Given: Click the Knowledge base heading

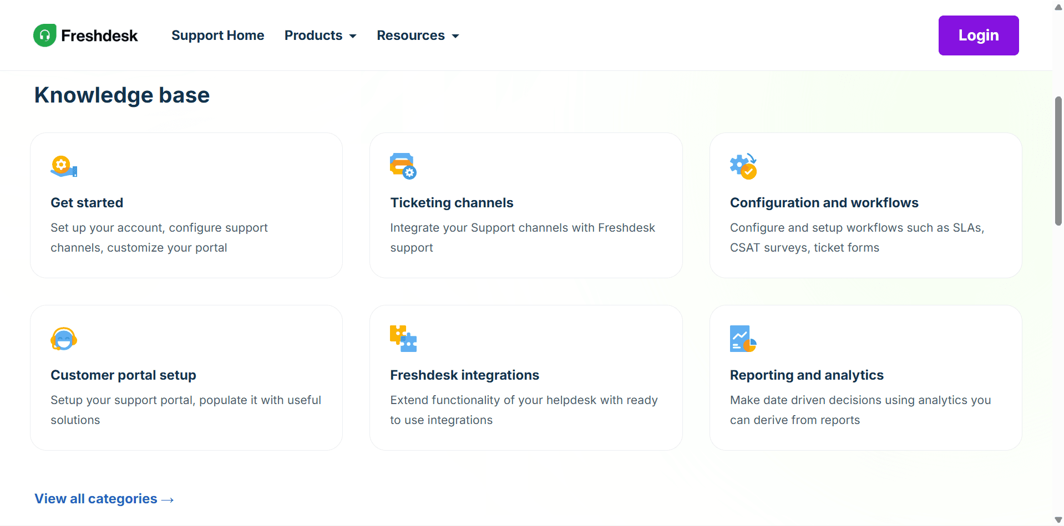Looking at the screenshot, I should [x=122, y=95].
